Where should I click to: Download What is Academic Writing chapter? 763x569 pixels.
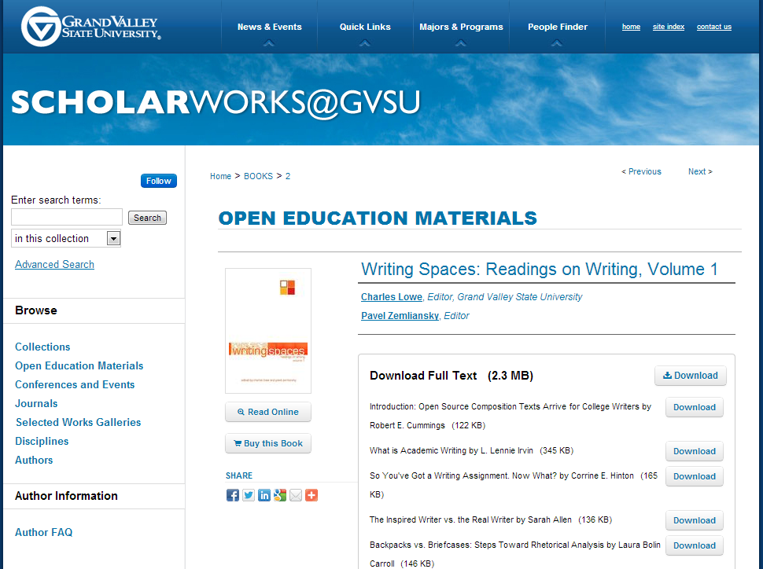695,451
